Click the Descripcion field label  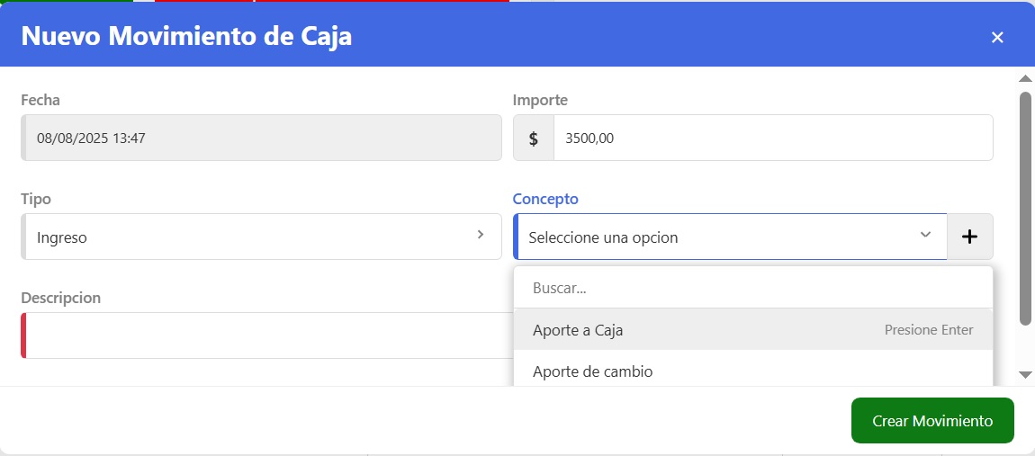[x=61, y=298]
